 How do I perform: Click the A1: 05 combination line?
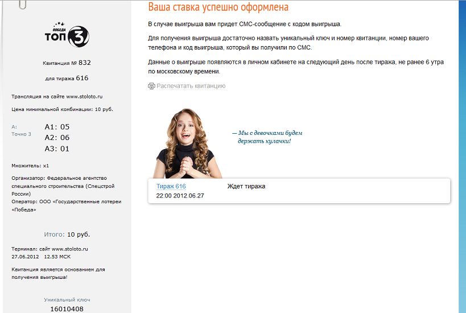(x=57, y=127)
